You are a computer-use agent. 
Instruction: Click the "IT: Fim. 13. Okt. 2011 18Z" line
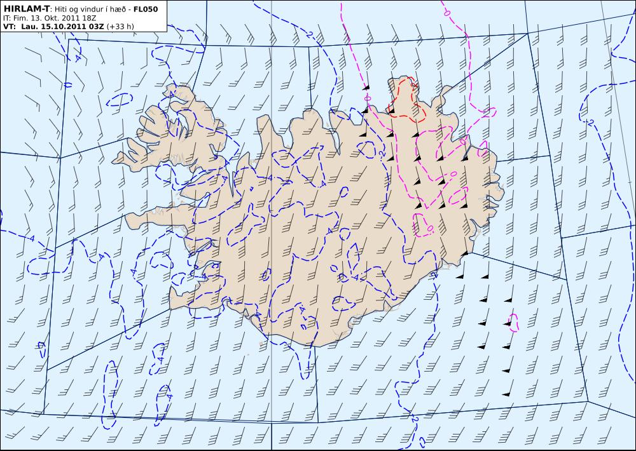(x=50, y=18)
